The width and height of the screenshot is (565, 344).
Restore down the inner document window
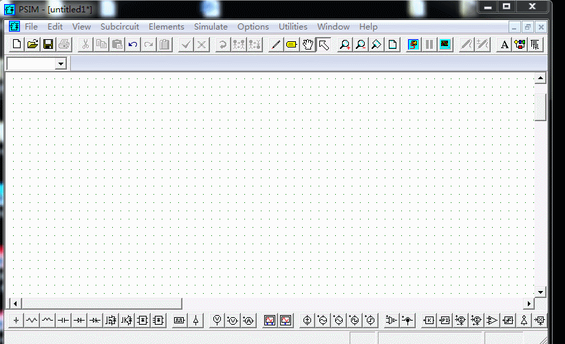click(x=528, y=27)
